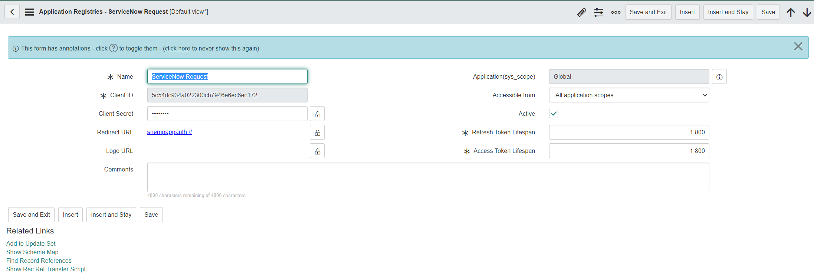Viewport: 814px width, 278px height.
Task: Open the personalize form sliders icon
Action: pos(598,12)
